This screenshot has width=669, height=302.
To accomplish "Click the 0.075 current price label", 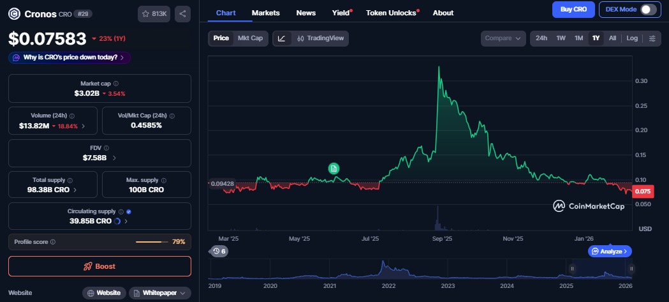I will [643, 192].
